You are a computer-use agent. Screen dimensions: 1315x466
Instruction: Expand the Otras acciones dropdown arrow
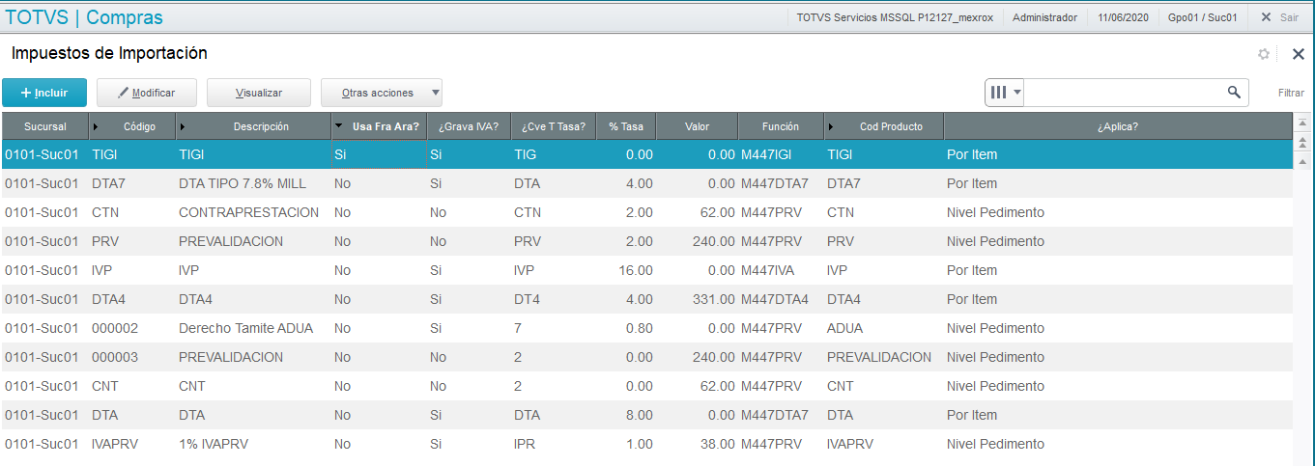click(x=435, y=94)
